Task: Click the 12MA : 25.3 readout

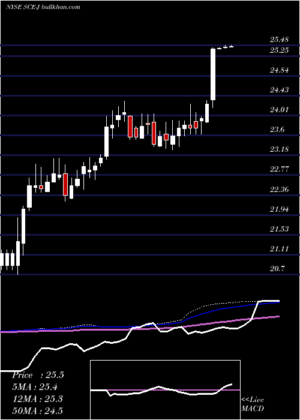Action: coord(37,399)
